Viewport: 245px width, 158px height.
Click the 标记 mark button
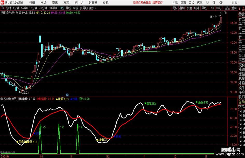tap(219, 8)
